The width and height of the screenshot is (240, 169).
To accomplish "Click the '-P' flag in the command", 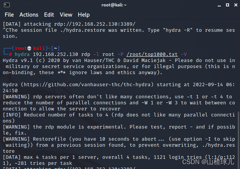I will 120,54.
